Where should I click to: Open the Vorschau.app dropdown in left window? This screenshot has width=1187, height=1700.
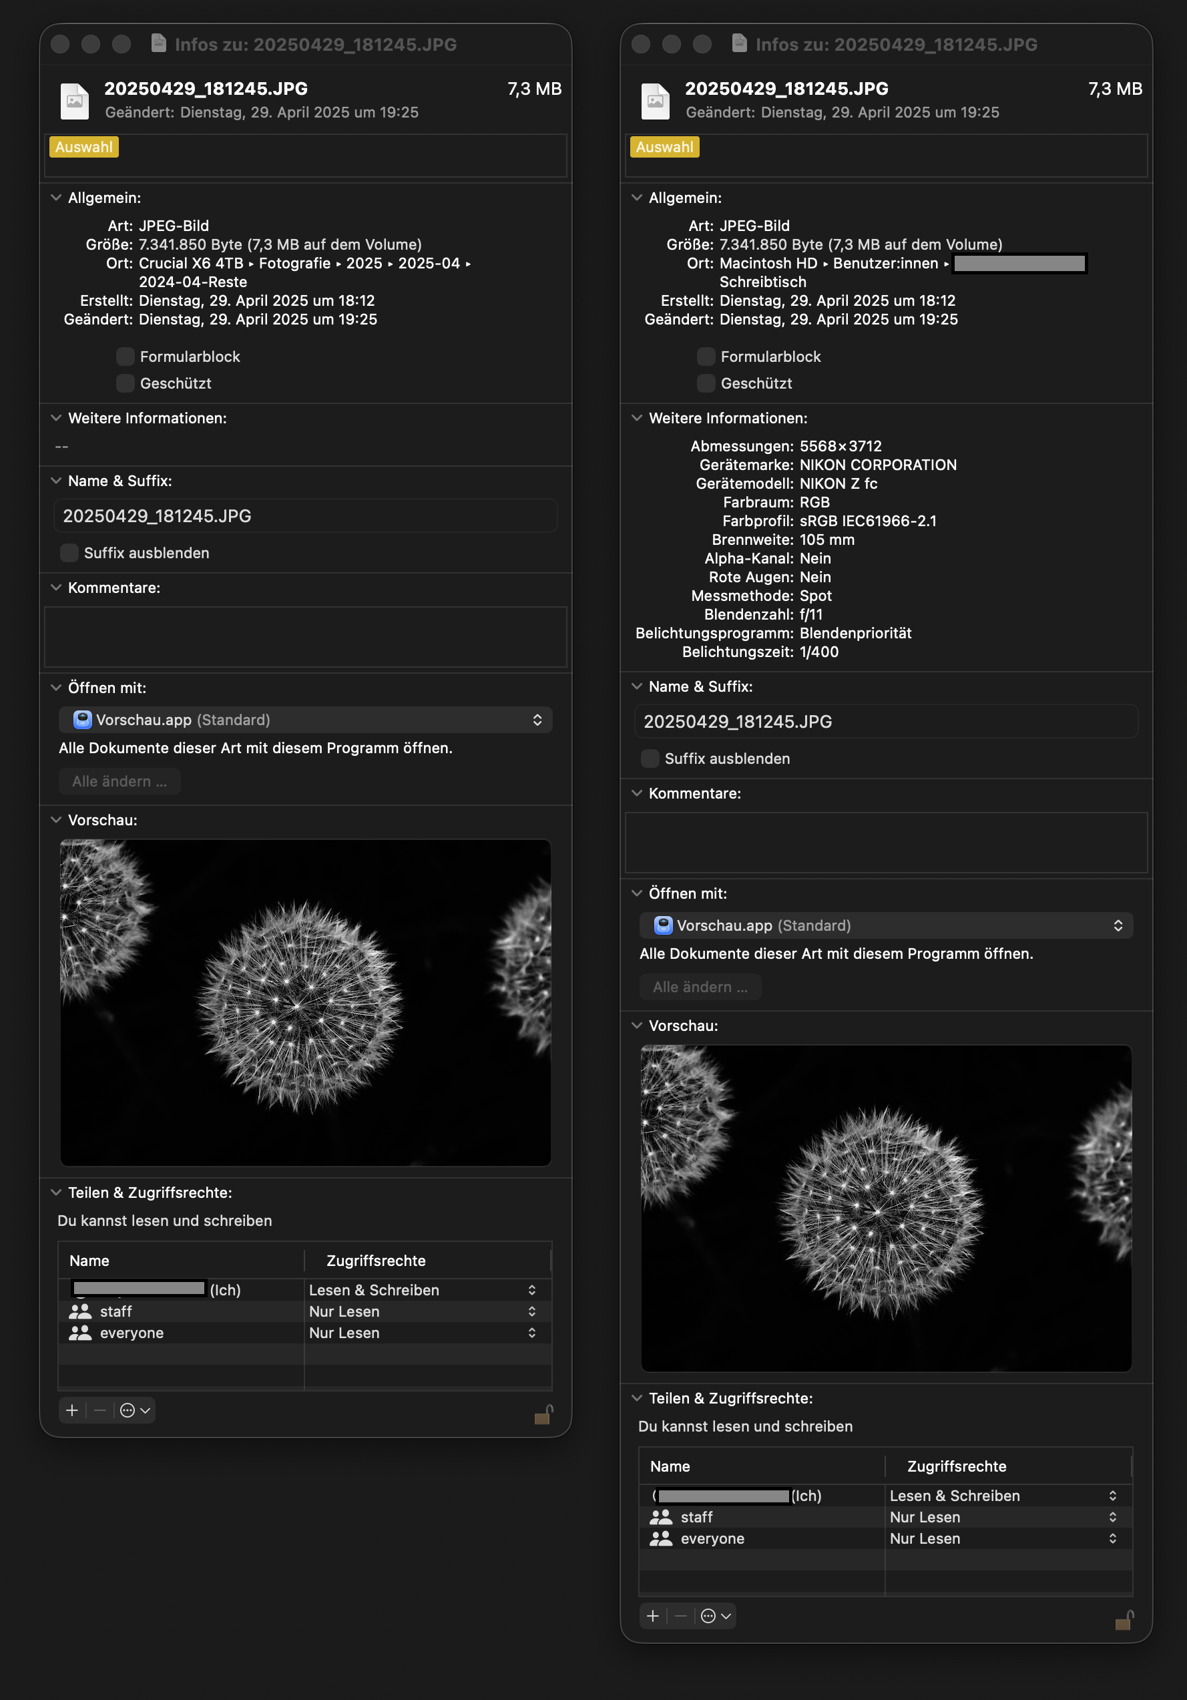click(305, 720)
